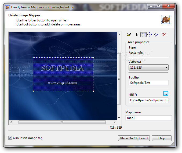Minimize the Handy Image Mapper window
The image size is (182, 153).
[x=151, y=6]
